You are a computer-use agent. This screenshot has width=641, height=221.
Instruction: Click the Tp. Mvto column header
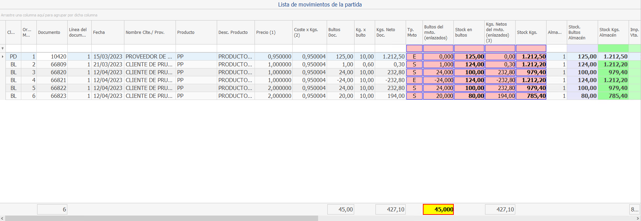414,32
